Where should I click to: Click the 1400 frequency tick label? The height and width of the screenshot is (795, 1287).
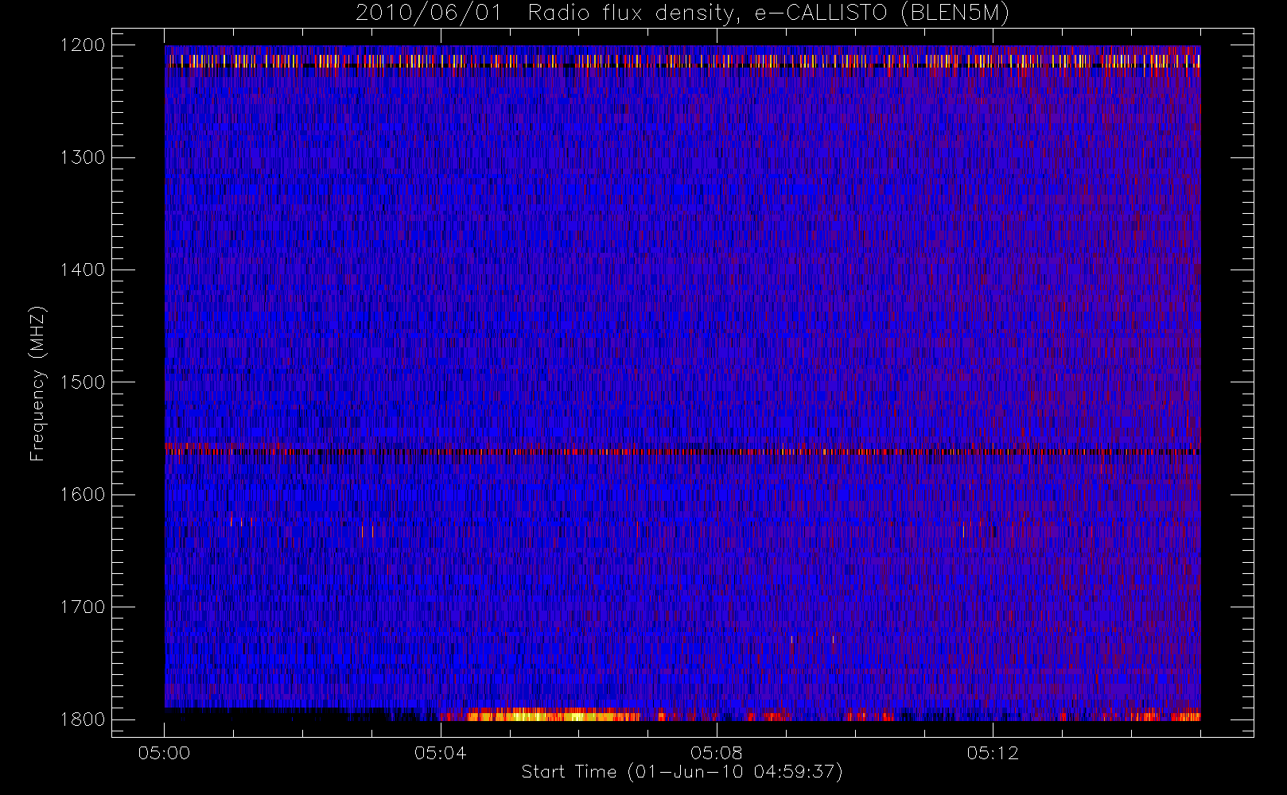click(83, 270)
